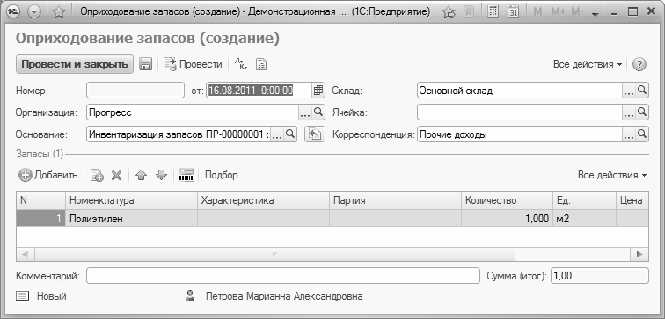Click the Подбор button

tap(222, 175)
